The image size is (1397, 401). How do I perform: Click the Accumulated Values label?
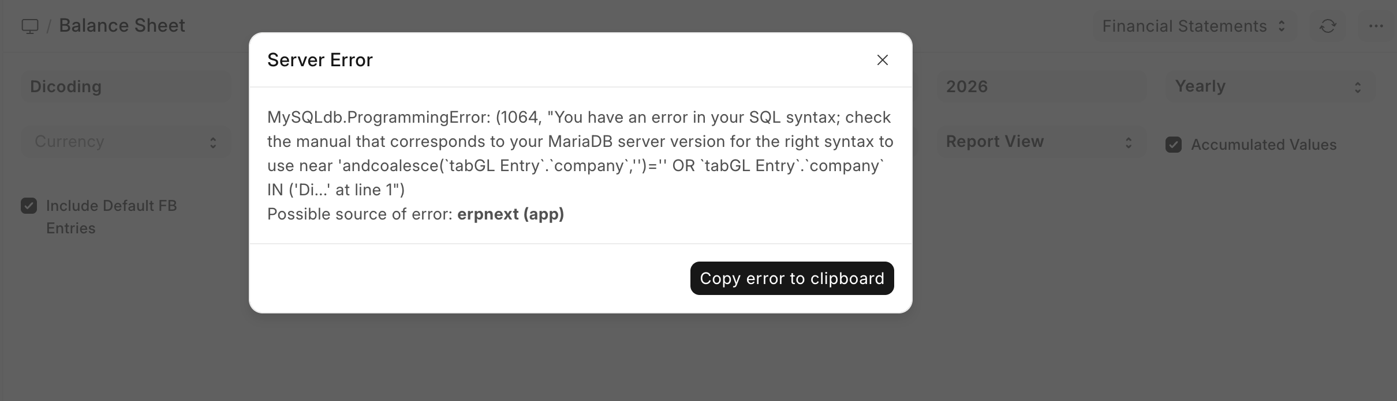[x=1264, y=145]
